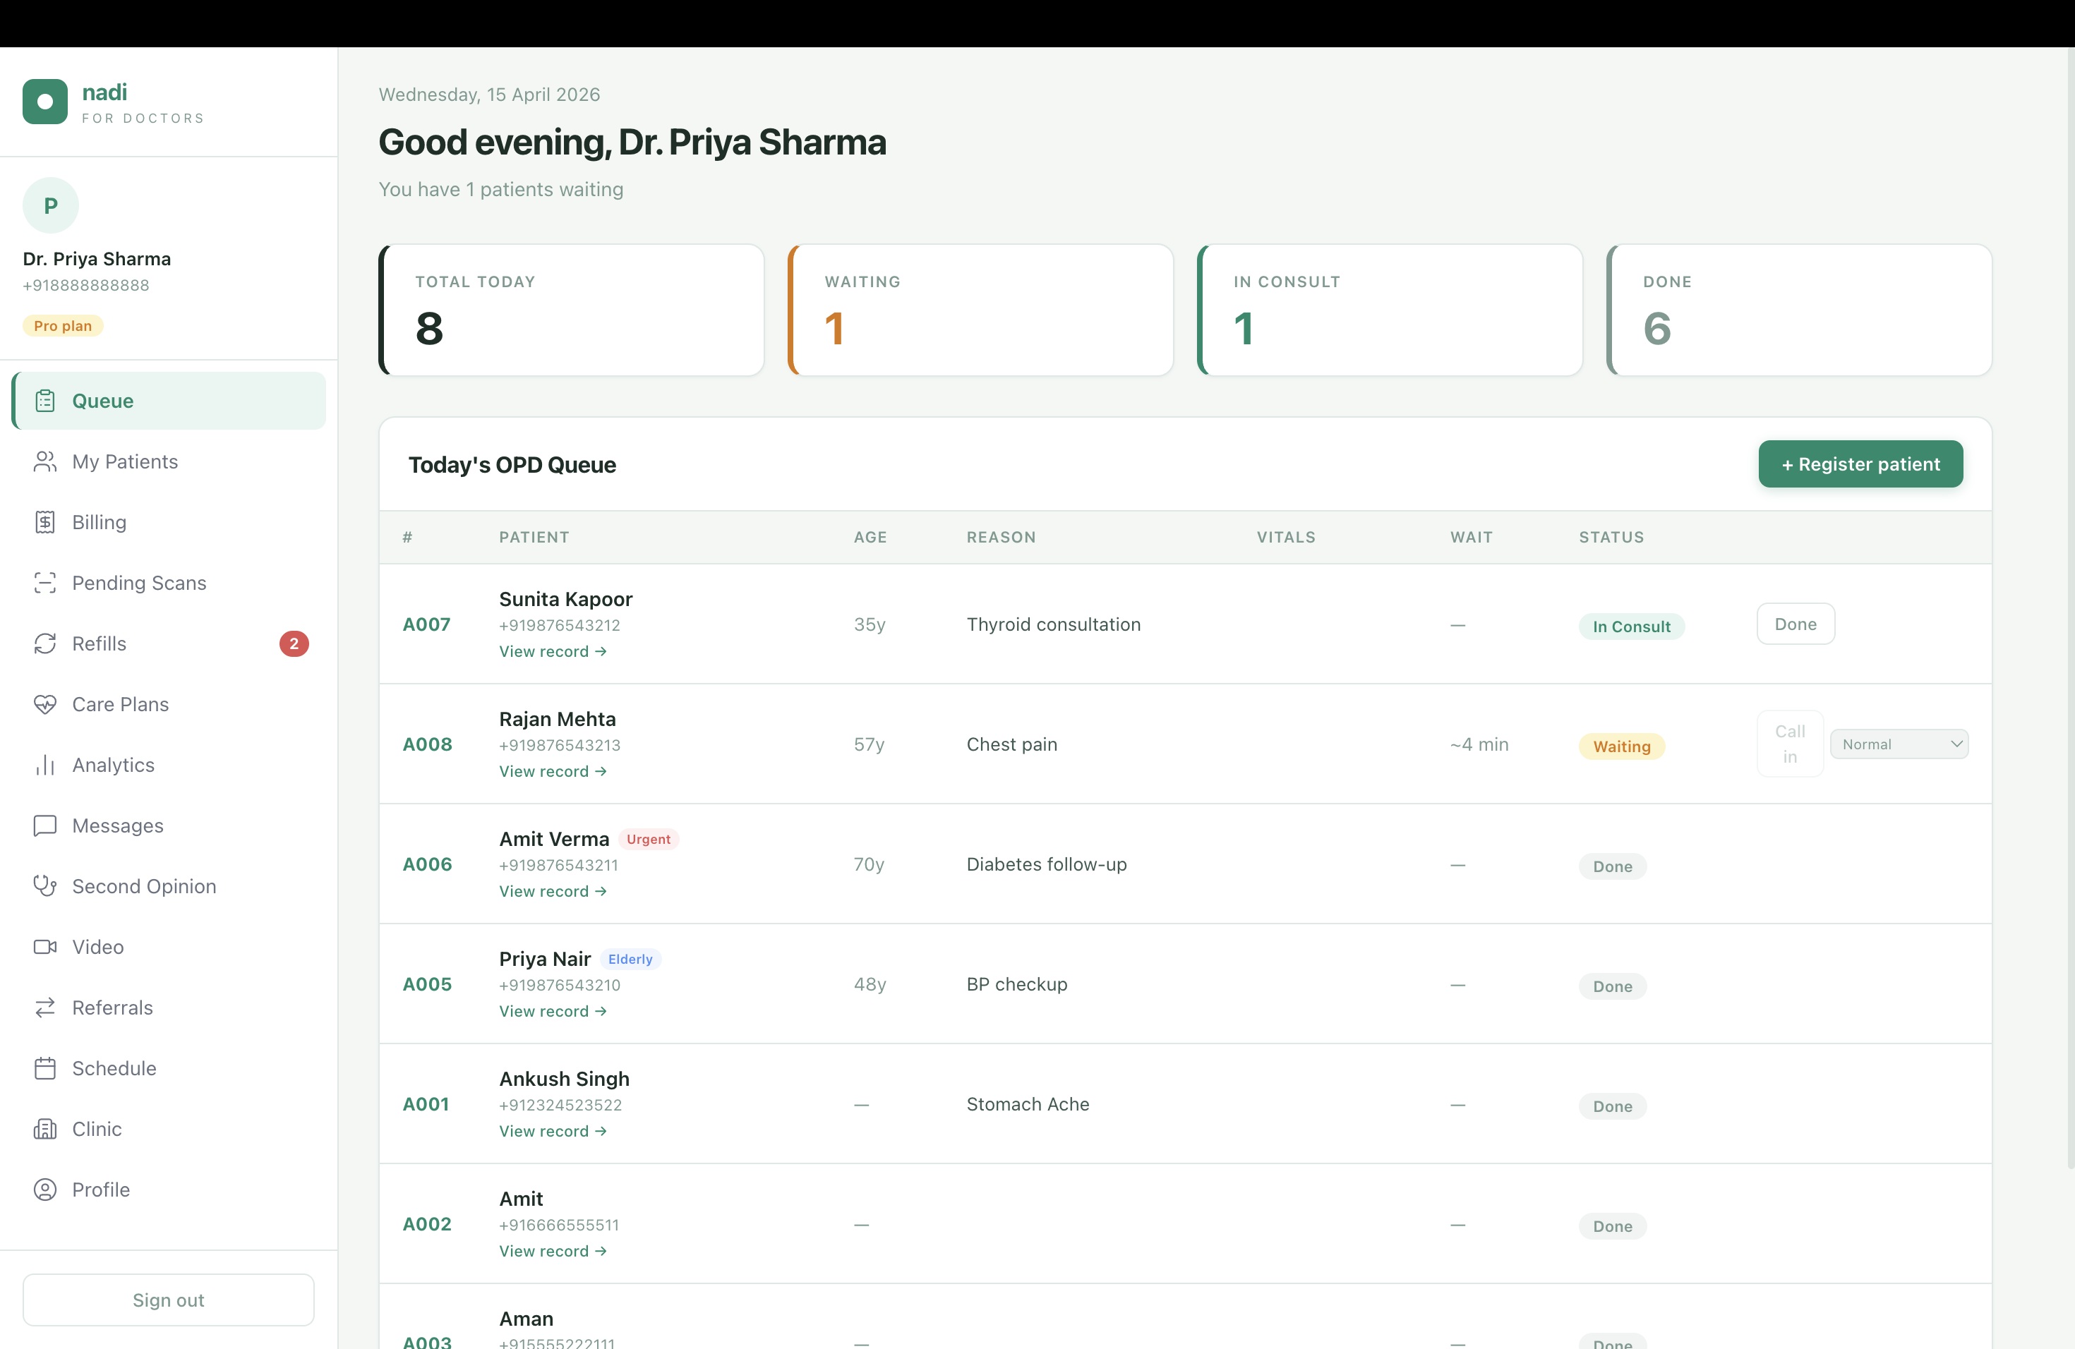Click the Schedule calendar icon
The height and width of the screenshot is (1349, 2075).
tap(45, 1068)
